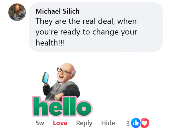The width and height of the screenshot is (184, 129).
Task: Reply to Michael Silich's comment
Action: point(84,123)
